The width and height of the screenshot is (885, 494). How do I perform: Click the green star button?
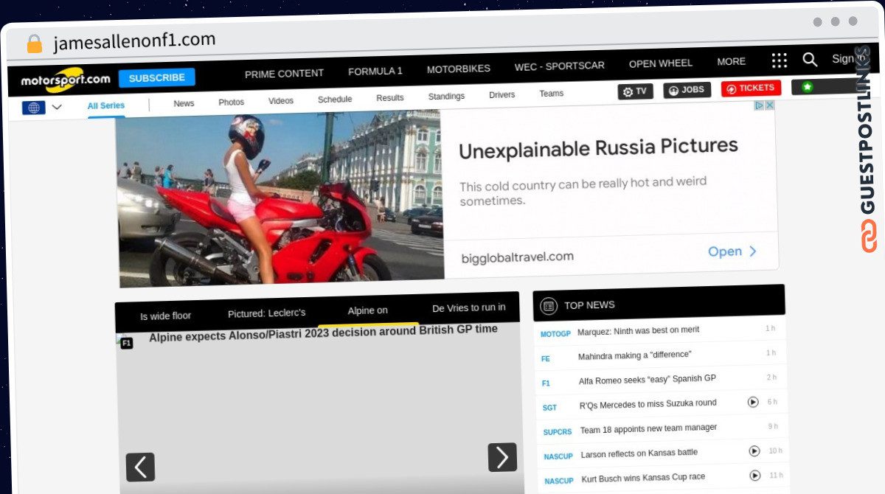click(x=808, y=87)
